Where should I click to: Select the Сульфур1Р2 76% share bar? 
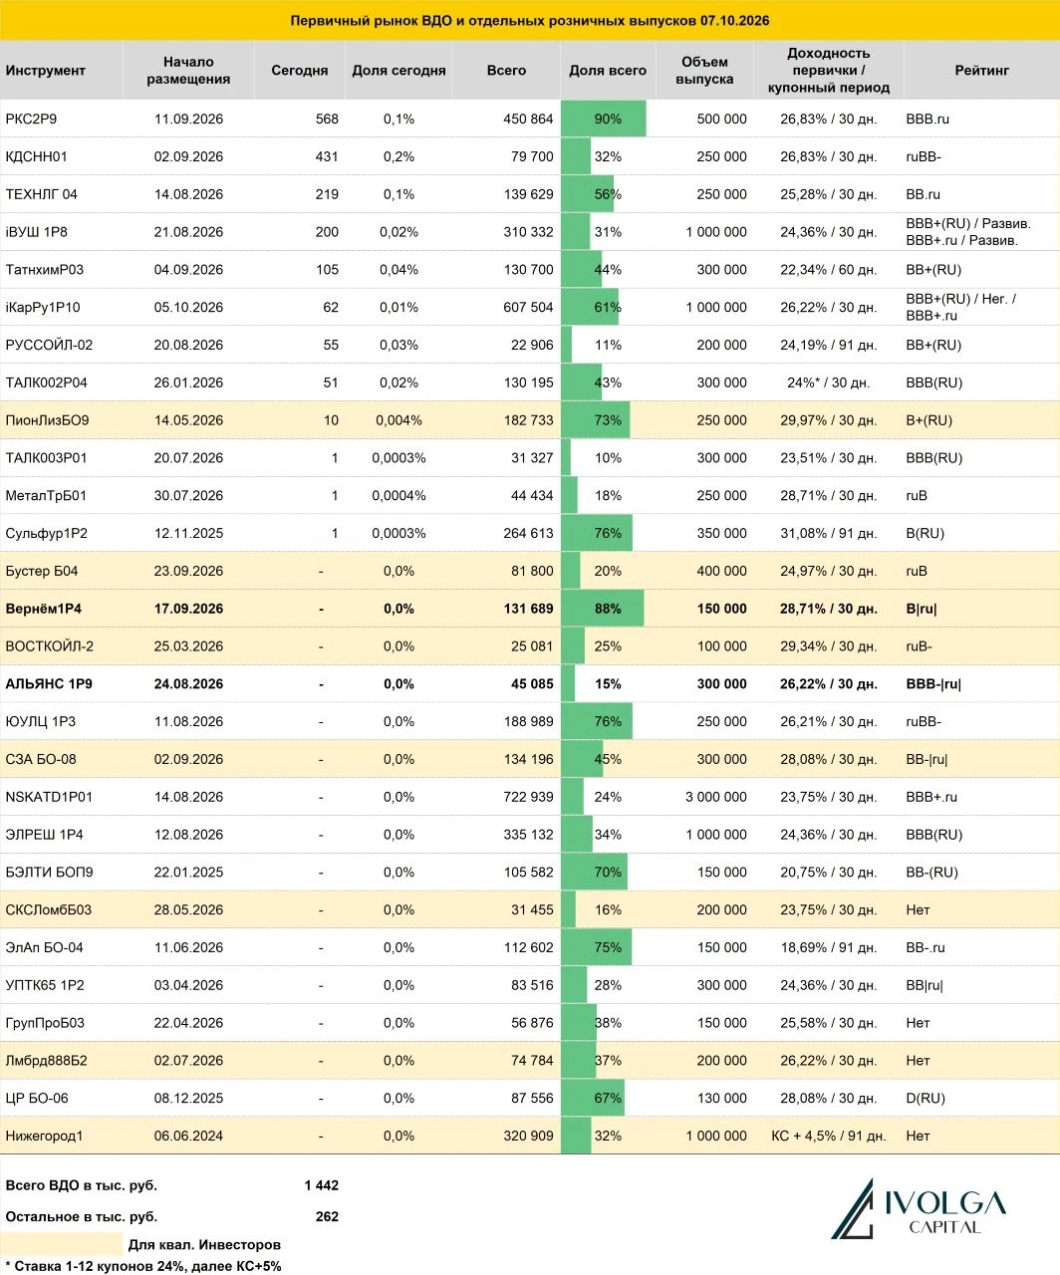click(x=597, y=533)
